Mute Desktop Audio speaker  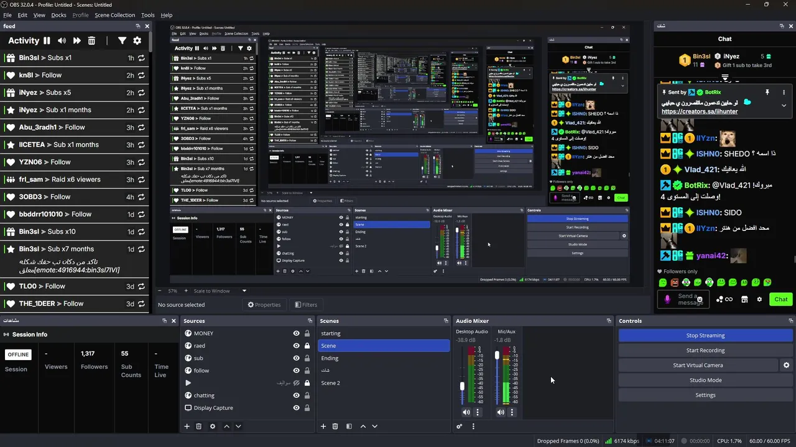pos(466,412)
